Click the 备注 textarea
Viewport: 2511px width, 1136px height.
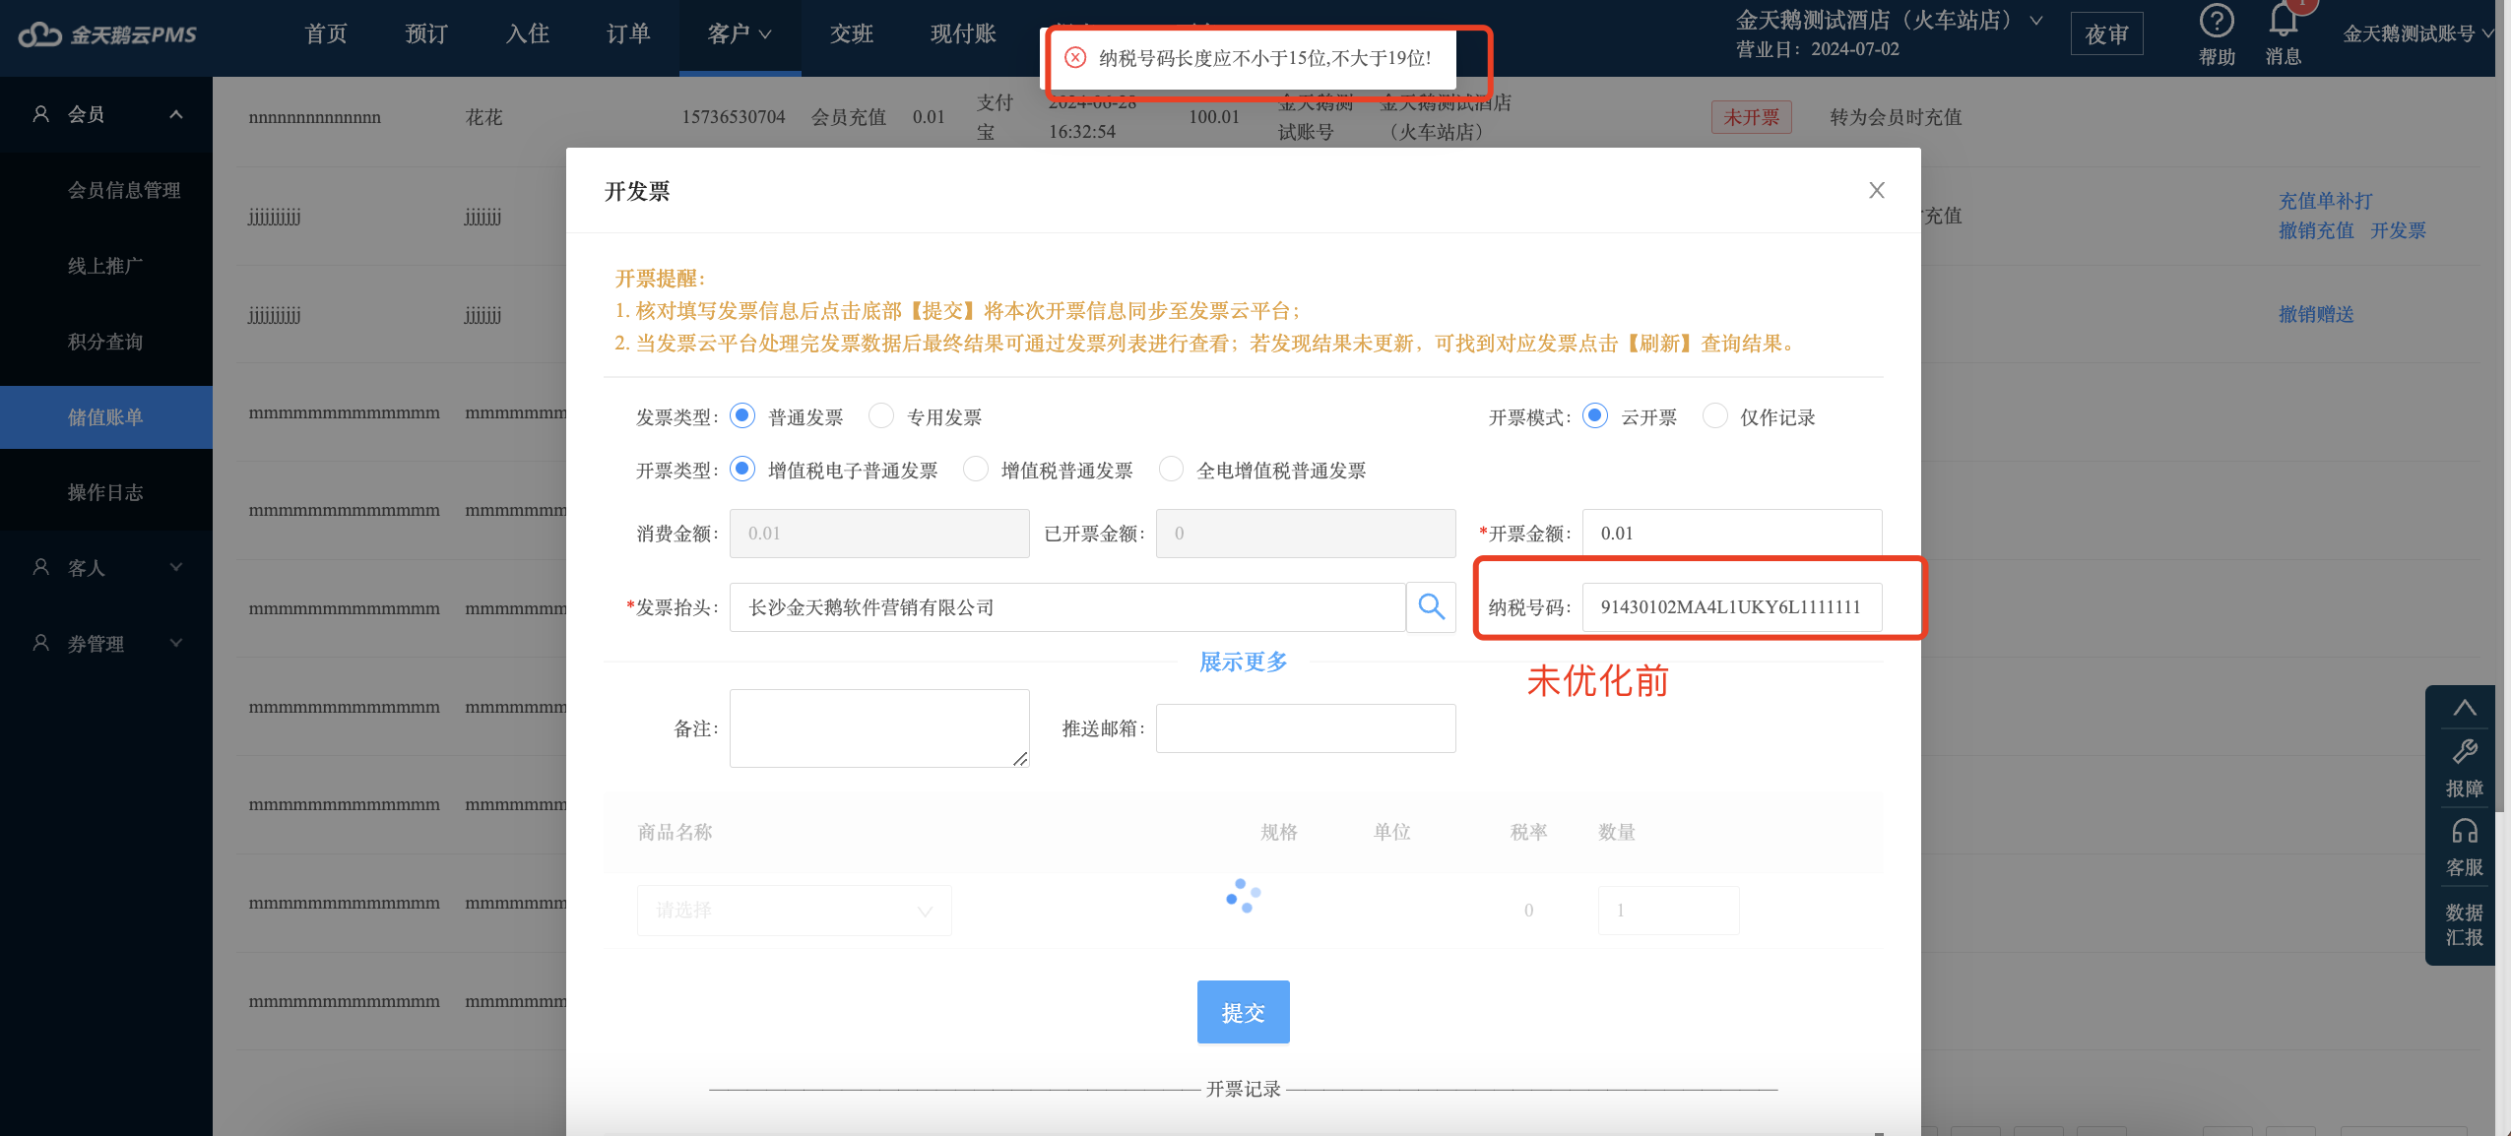879,727
